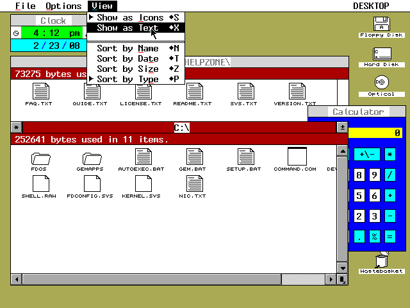Select the LICENSE.TXT file icon

tap(143, 91)
